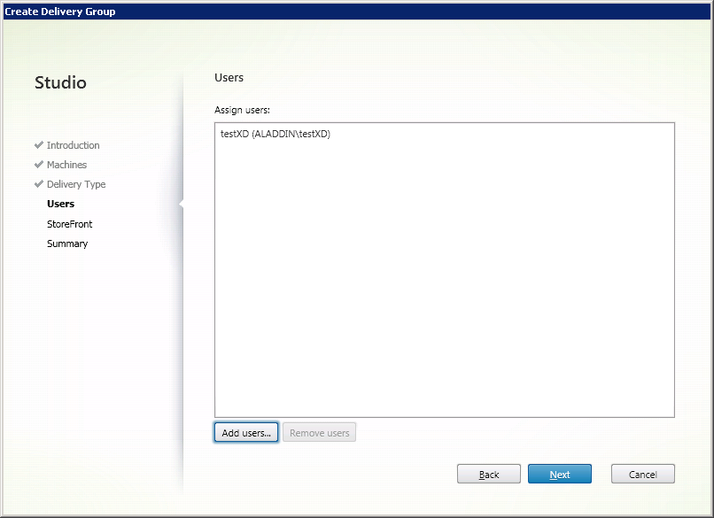Select the Users step in sidebar

pyautogui.click(x=60, y=204)
